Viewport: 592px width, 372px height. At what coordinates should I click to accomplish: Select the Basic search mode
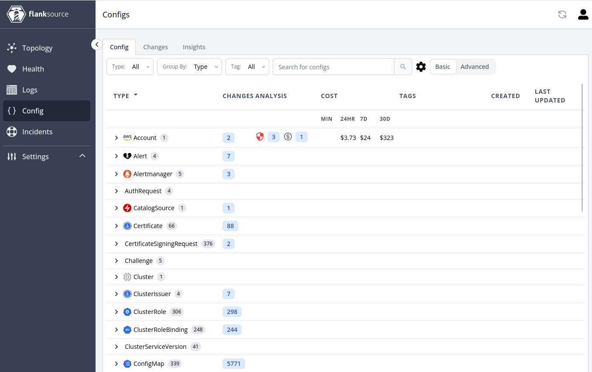click(x=442, y=67)
